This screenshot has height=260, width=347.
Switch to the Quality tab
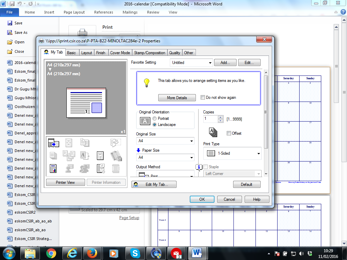pyautogui.click(x=175, y=53)
